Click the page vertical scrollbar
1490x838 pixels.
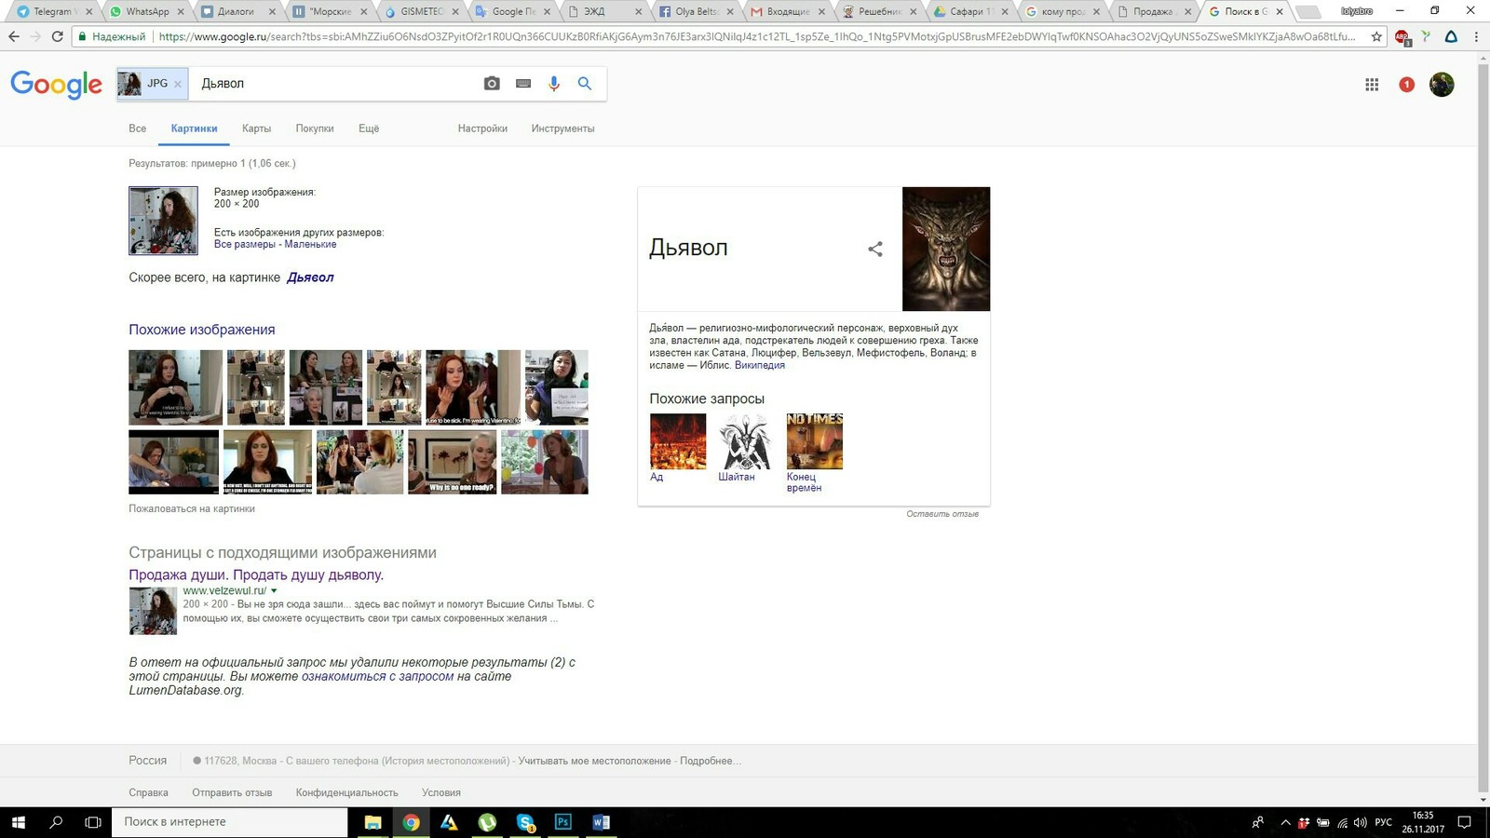coord(1483,428)
